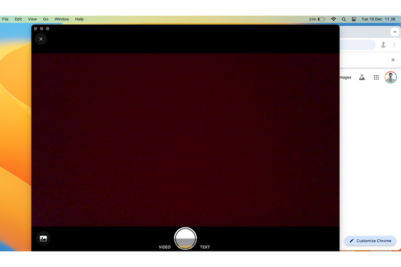Check the battery status icon
The width and height of the screenshot is (401, 267).
[321, 19]
